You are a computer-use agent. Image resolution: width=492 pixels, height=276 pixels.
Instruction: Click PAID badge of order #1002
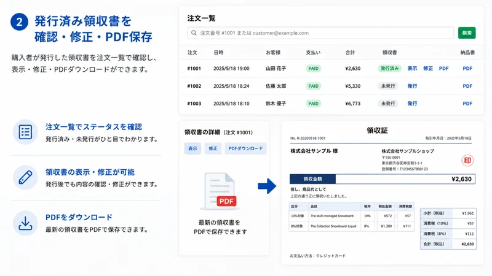(x=313, y=86)
